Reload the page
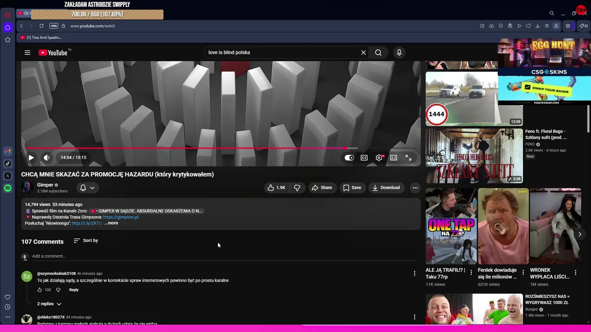 (41, 26)
